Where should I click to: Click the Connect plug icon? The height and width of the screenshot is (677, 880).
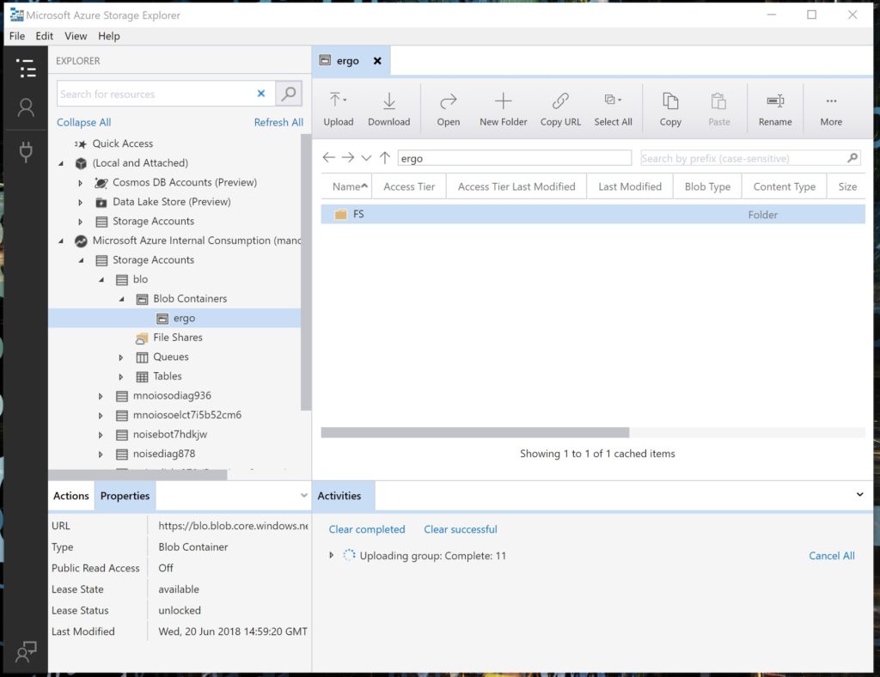tap(26, 151)
